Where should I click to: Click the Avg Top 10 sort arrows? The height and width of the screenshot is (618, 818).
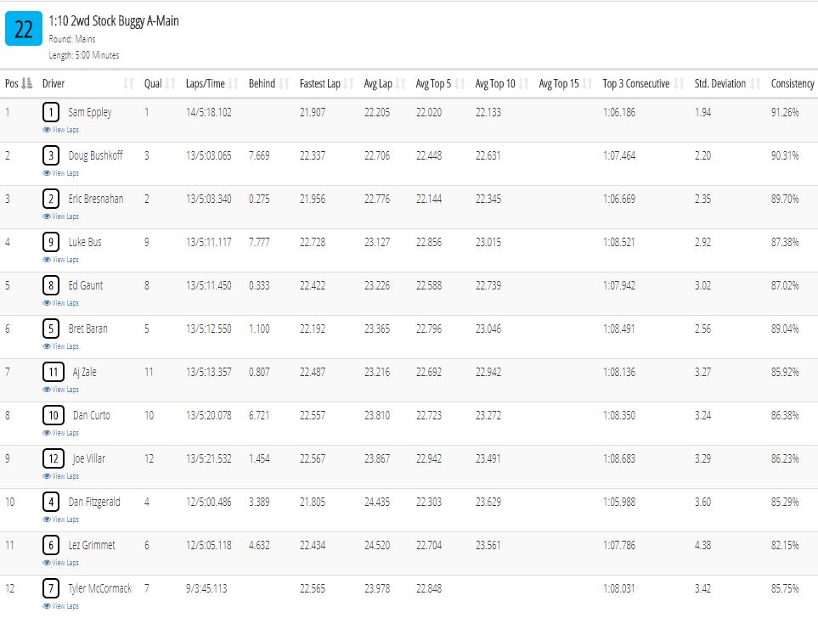(524, 83)
